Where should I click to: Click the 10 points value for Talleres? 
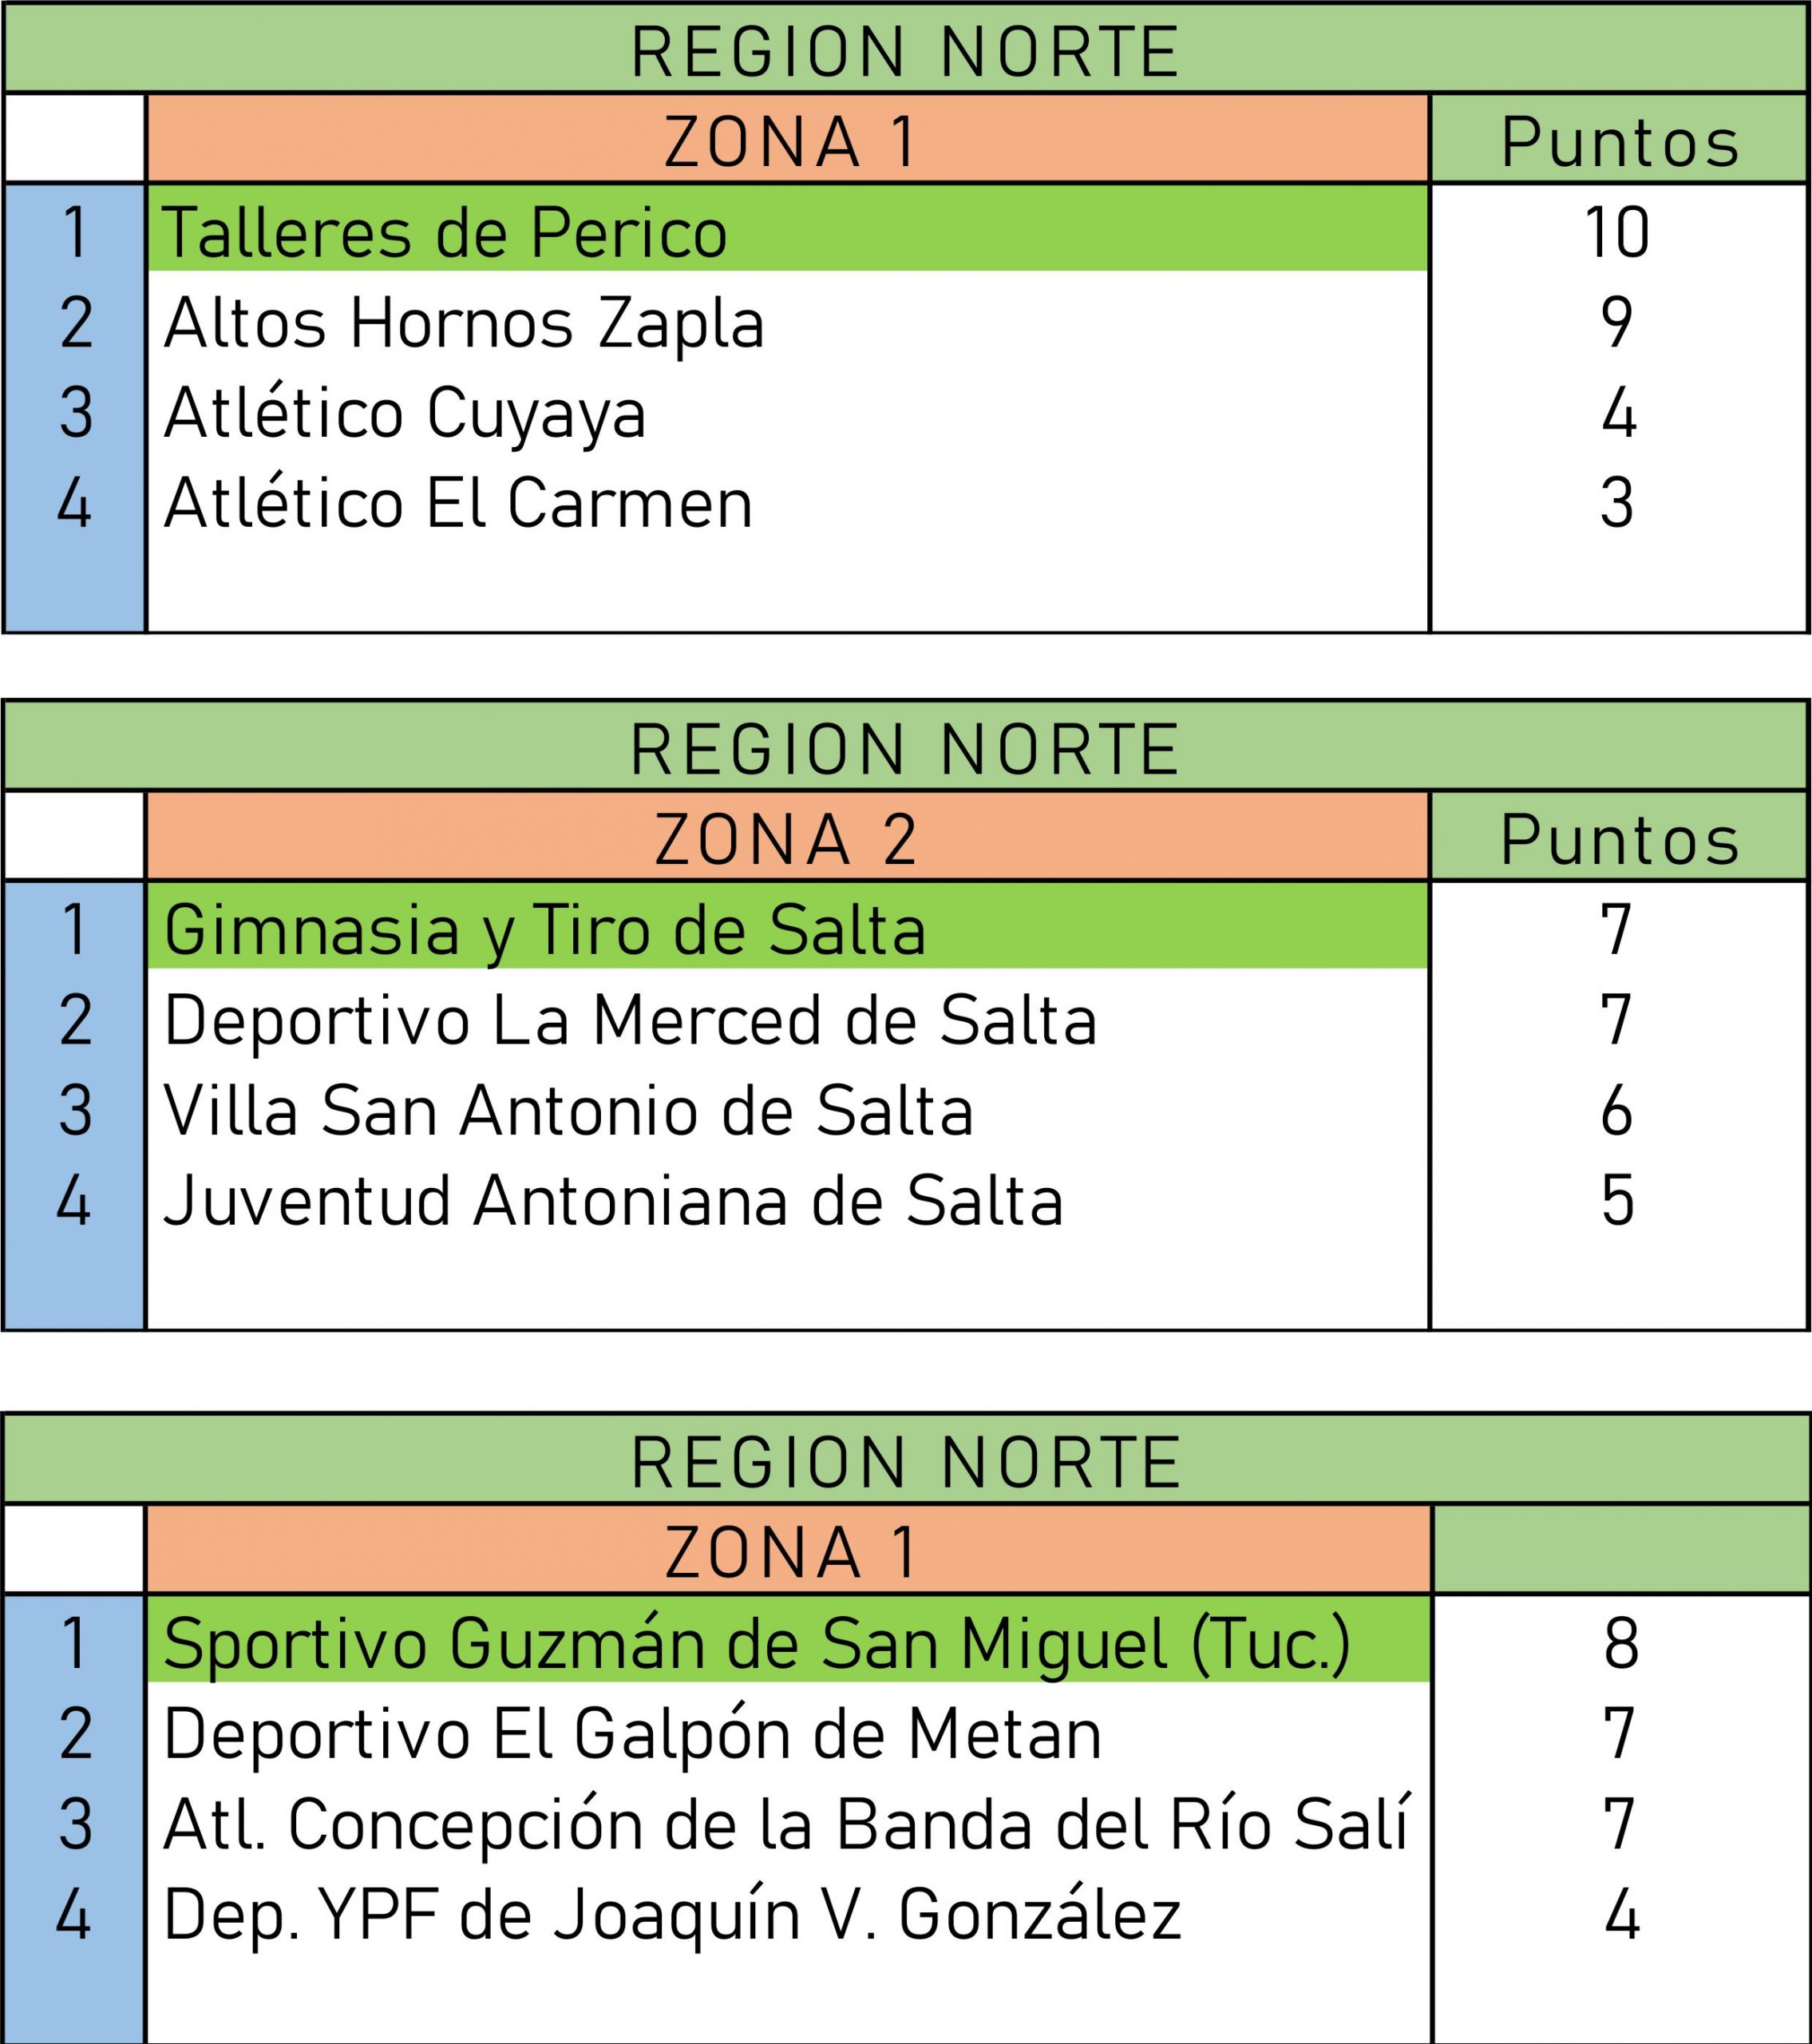tap(1617, 232)
